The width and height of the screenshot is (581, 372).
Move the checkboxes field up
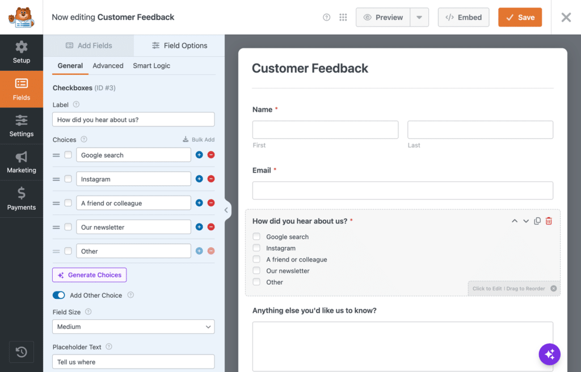coord(515,221)
